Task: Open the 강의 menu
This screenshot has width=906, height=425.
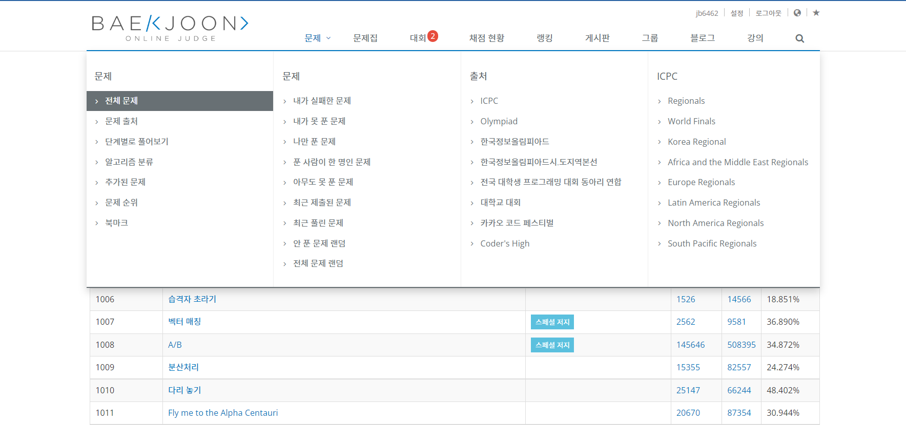Action: [755, 38]
